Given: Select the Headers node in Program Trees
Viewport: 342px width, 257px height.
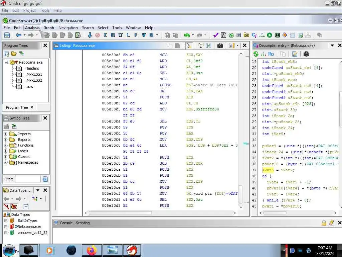Looking at the screenshot, I should pos(32,68).
